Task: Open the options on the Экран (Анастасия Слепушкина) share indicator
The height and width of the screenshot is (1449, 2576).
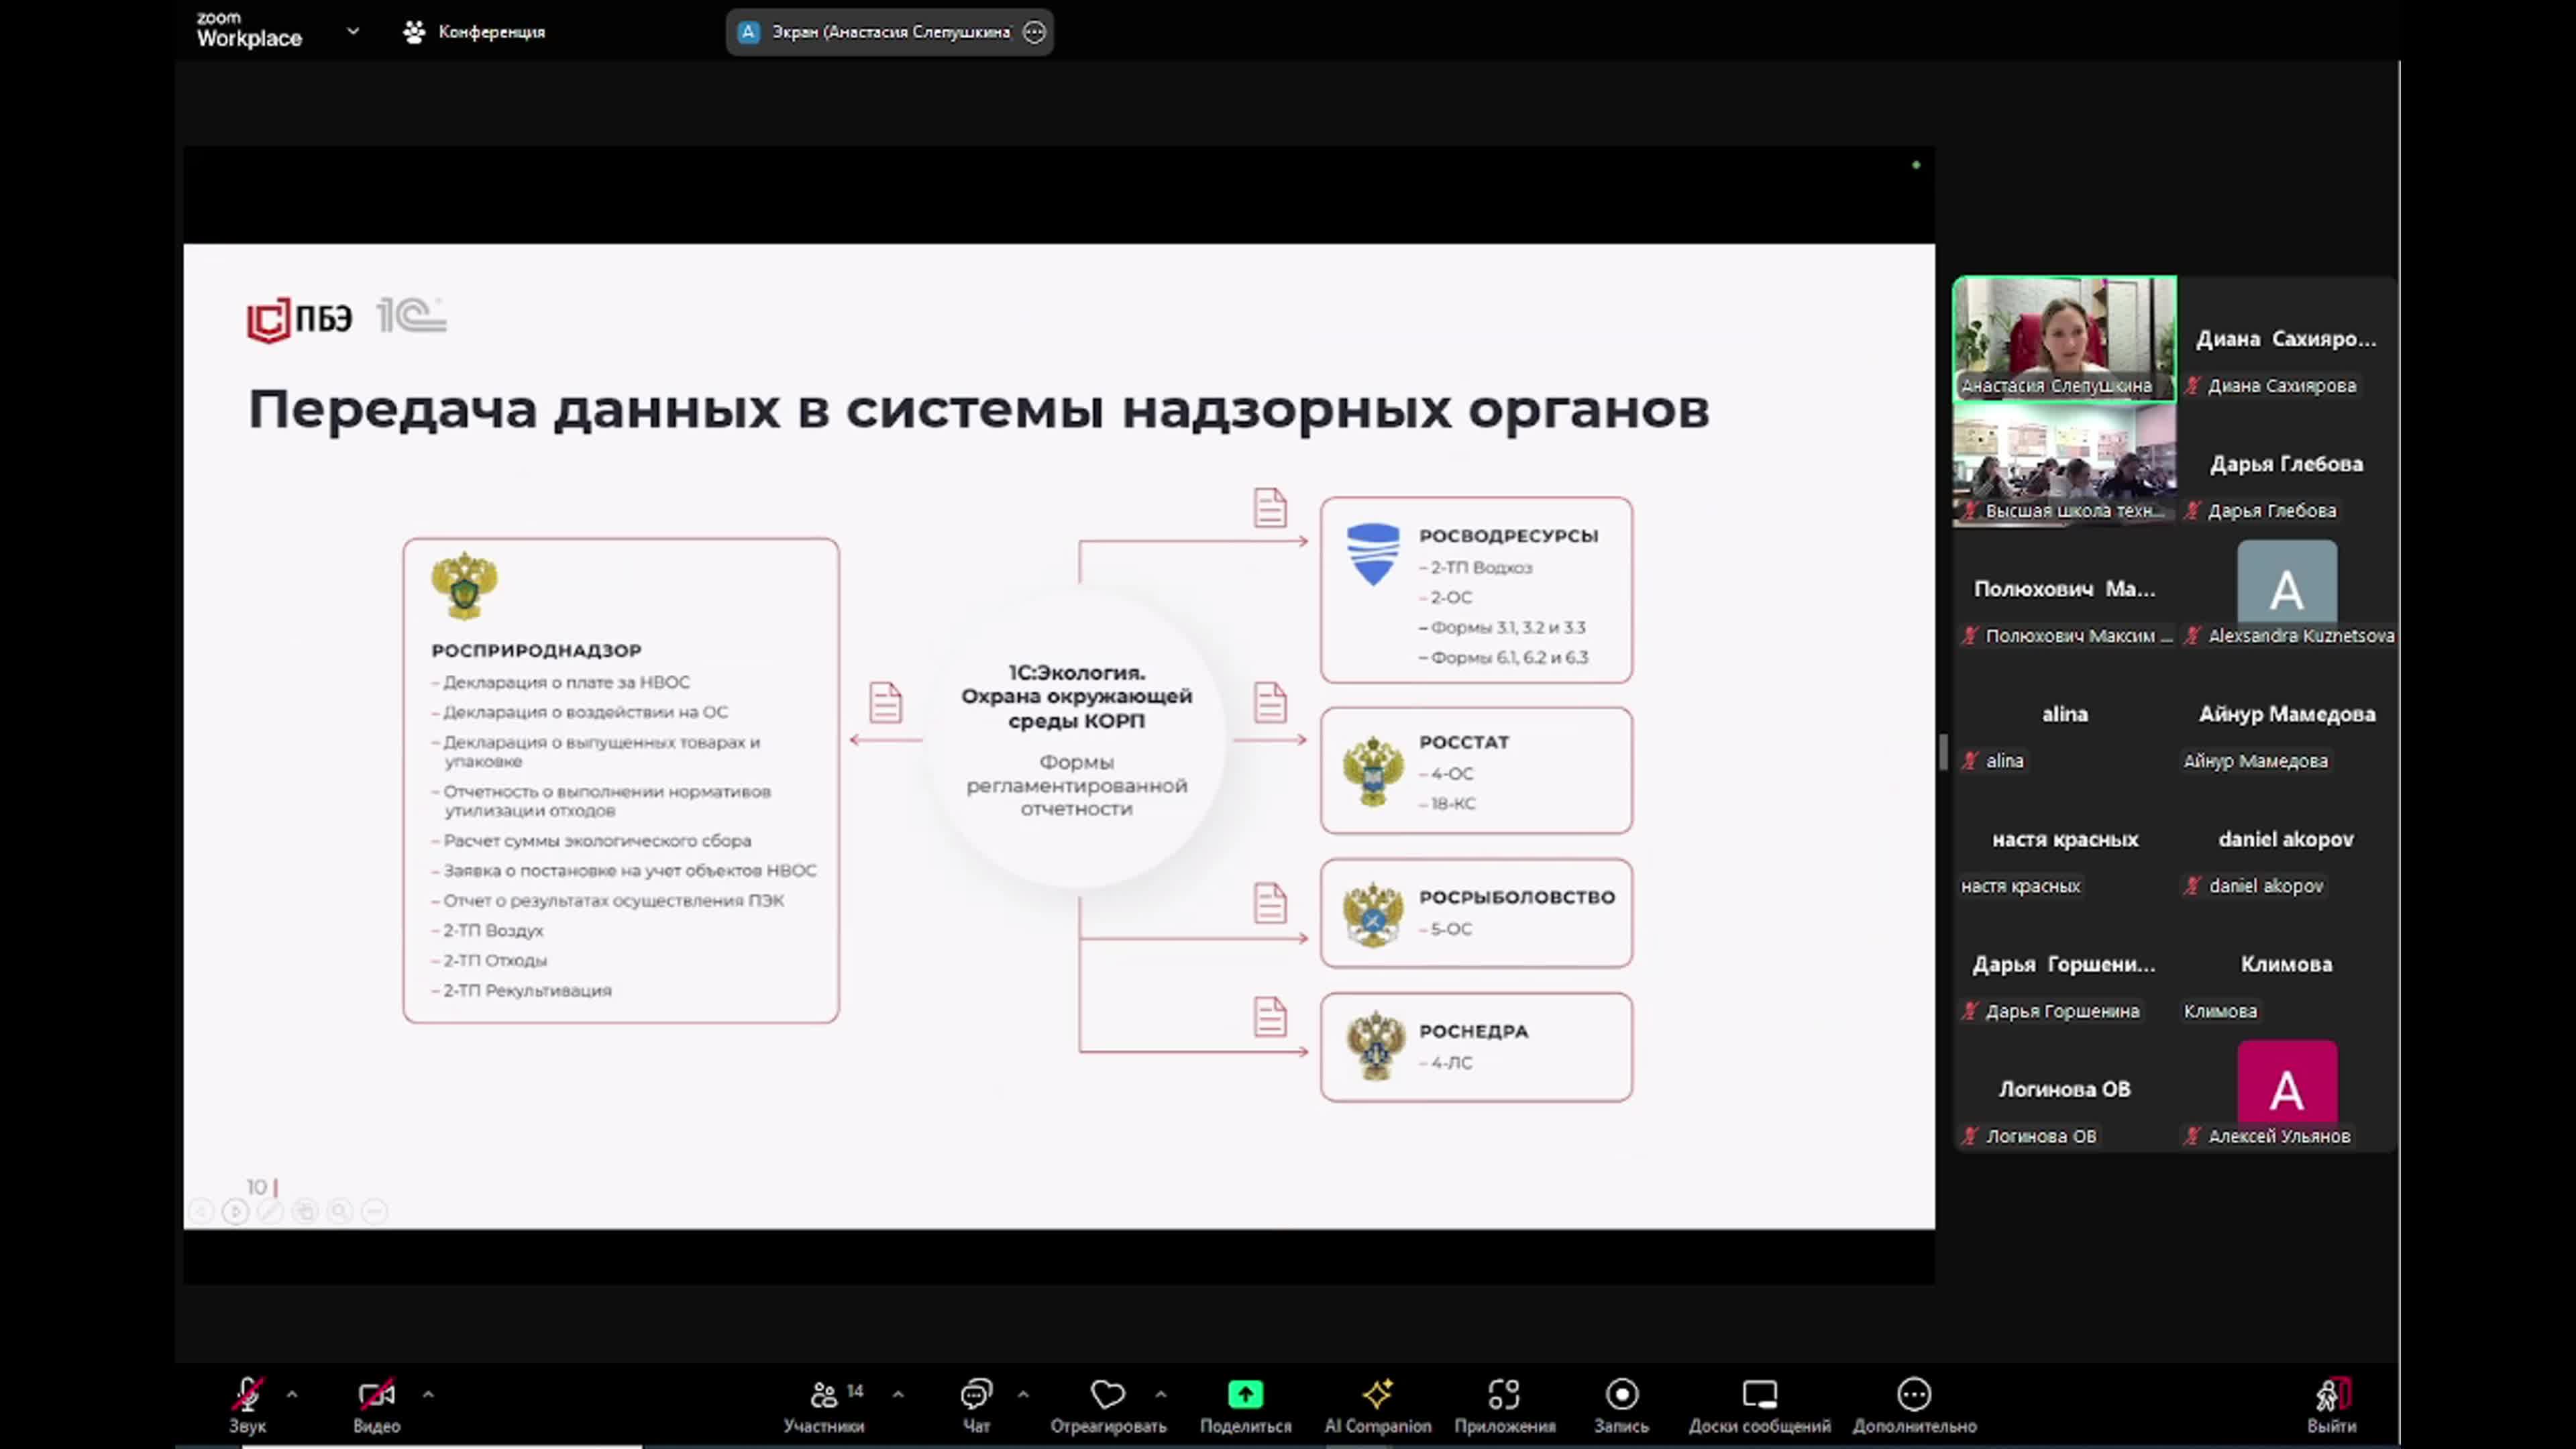Action: [x=1034, y=32]
